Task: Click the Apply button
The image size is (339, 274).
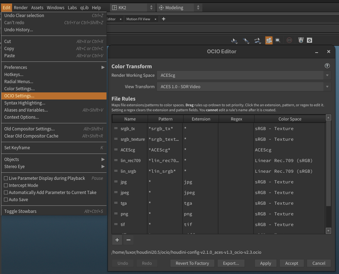Action: click(266, 263)
